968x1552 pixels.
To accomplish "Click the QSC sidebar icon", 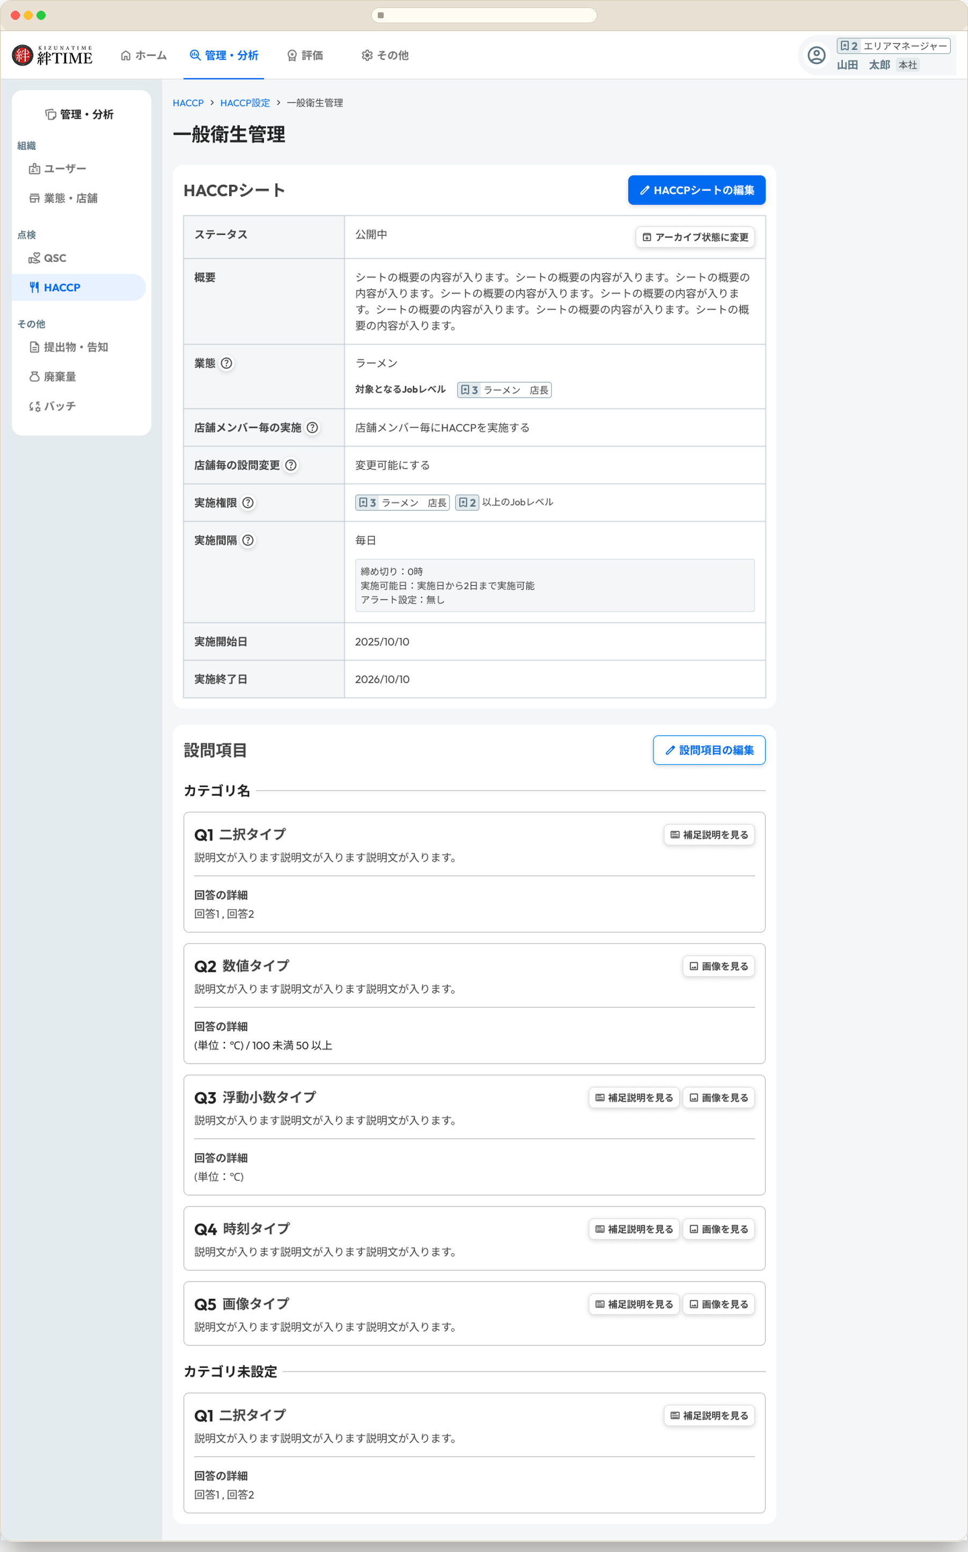I will (x=34, y=258).
